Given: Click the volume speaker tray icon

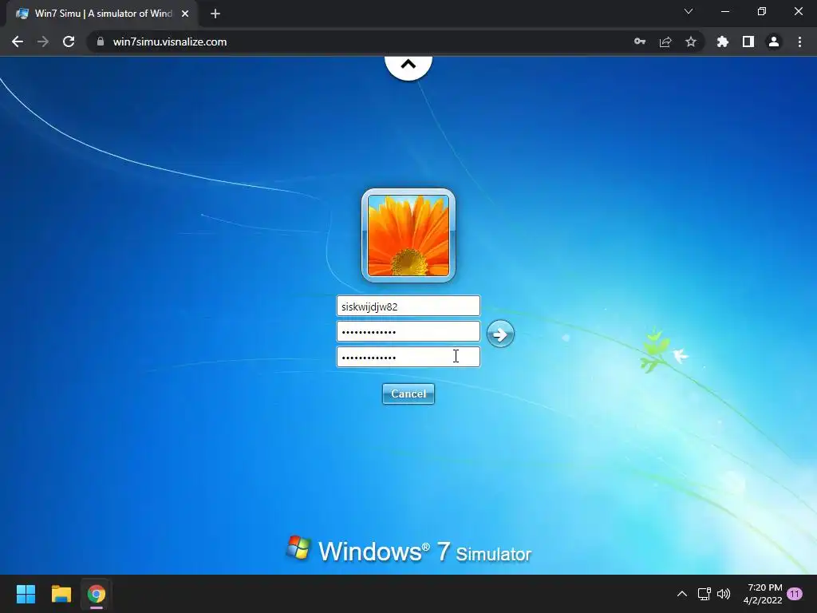Looking at the screenshot, I should [724, 594].
